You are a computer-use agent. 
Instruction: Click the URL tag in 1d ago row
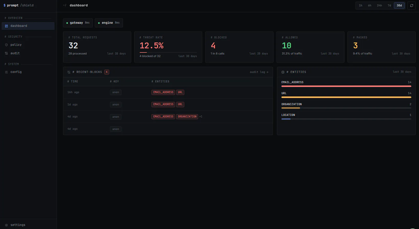180,104
